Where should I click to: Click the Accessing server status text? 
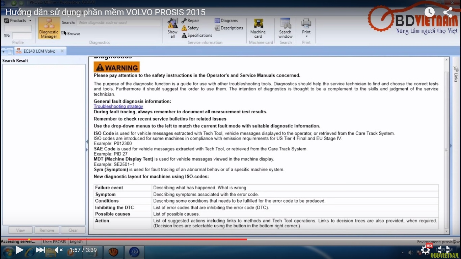pyautogui.click(x=18, y=242)
